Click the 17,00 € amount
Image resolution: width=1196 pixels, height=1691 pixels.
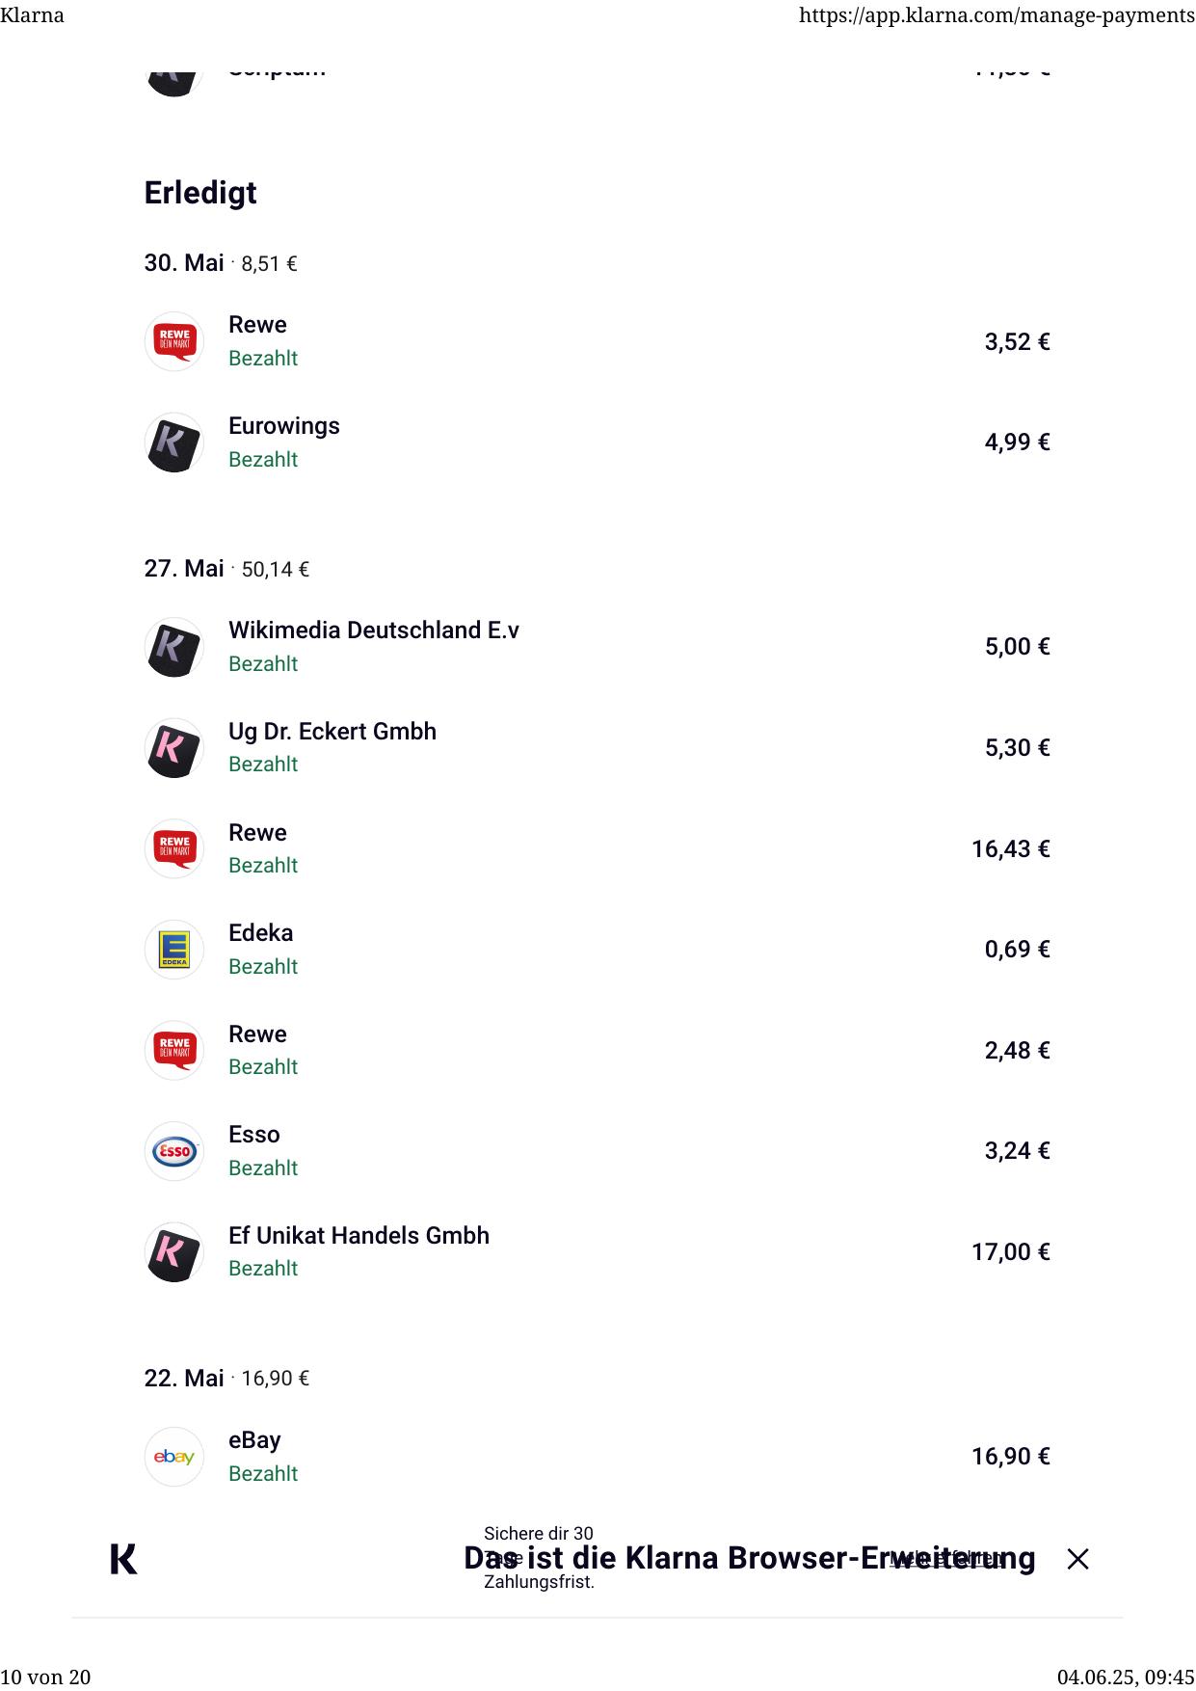tap(1010, 1252)
